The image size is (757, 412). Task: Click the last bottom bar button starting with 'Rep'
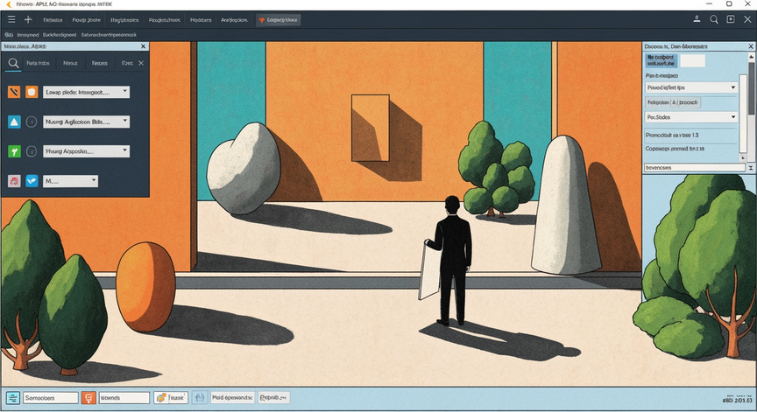click(273, 398)
